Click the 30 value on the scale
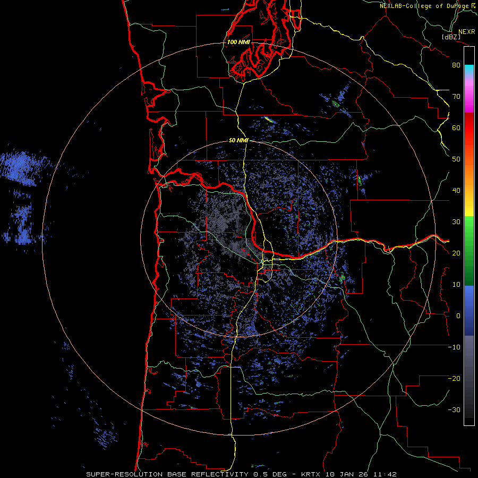The height and width of the screenshot is (478, 478). [456, 222]
